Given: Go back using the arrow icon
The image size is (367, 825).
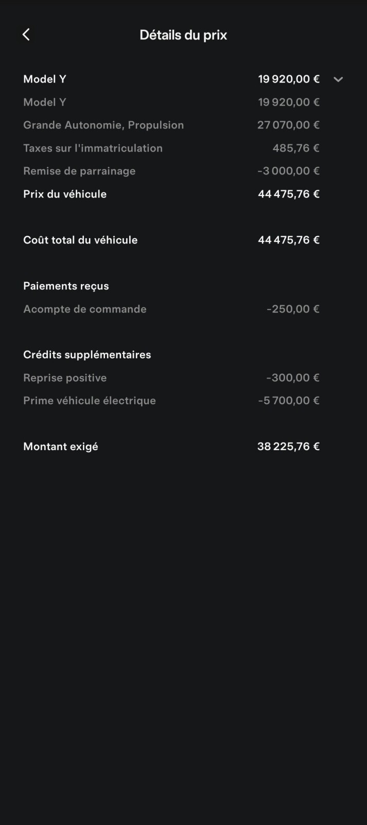Looking at the screenshot, I should click(26, 35).
